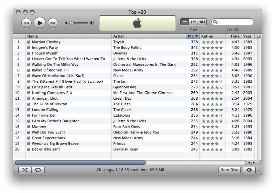
Task: Click the window resize grip corner
Action: [x=259, y=172]
